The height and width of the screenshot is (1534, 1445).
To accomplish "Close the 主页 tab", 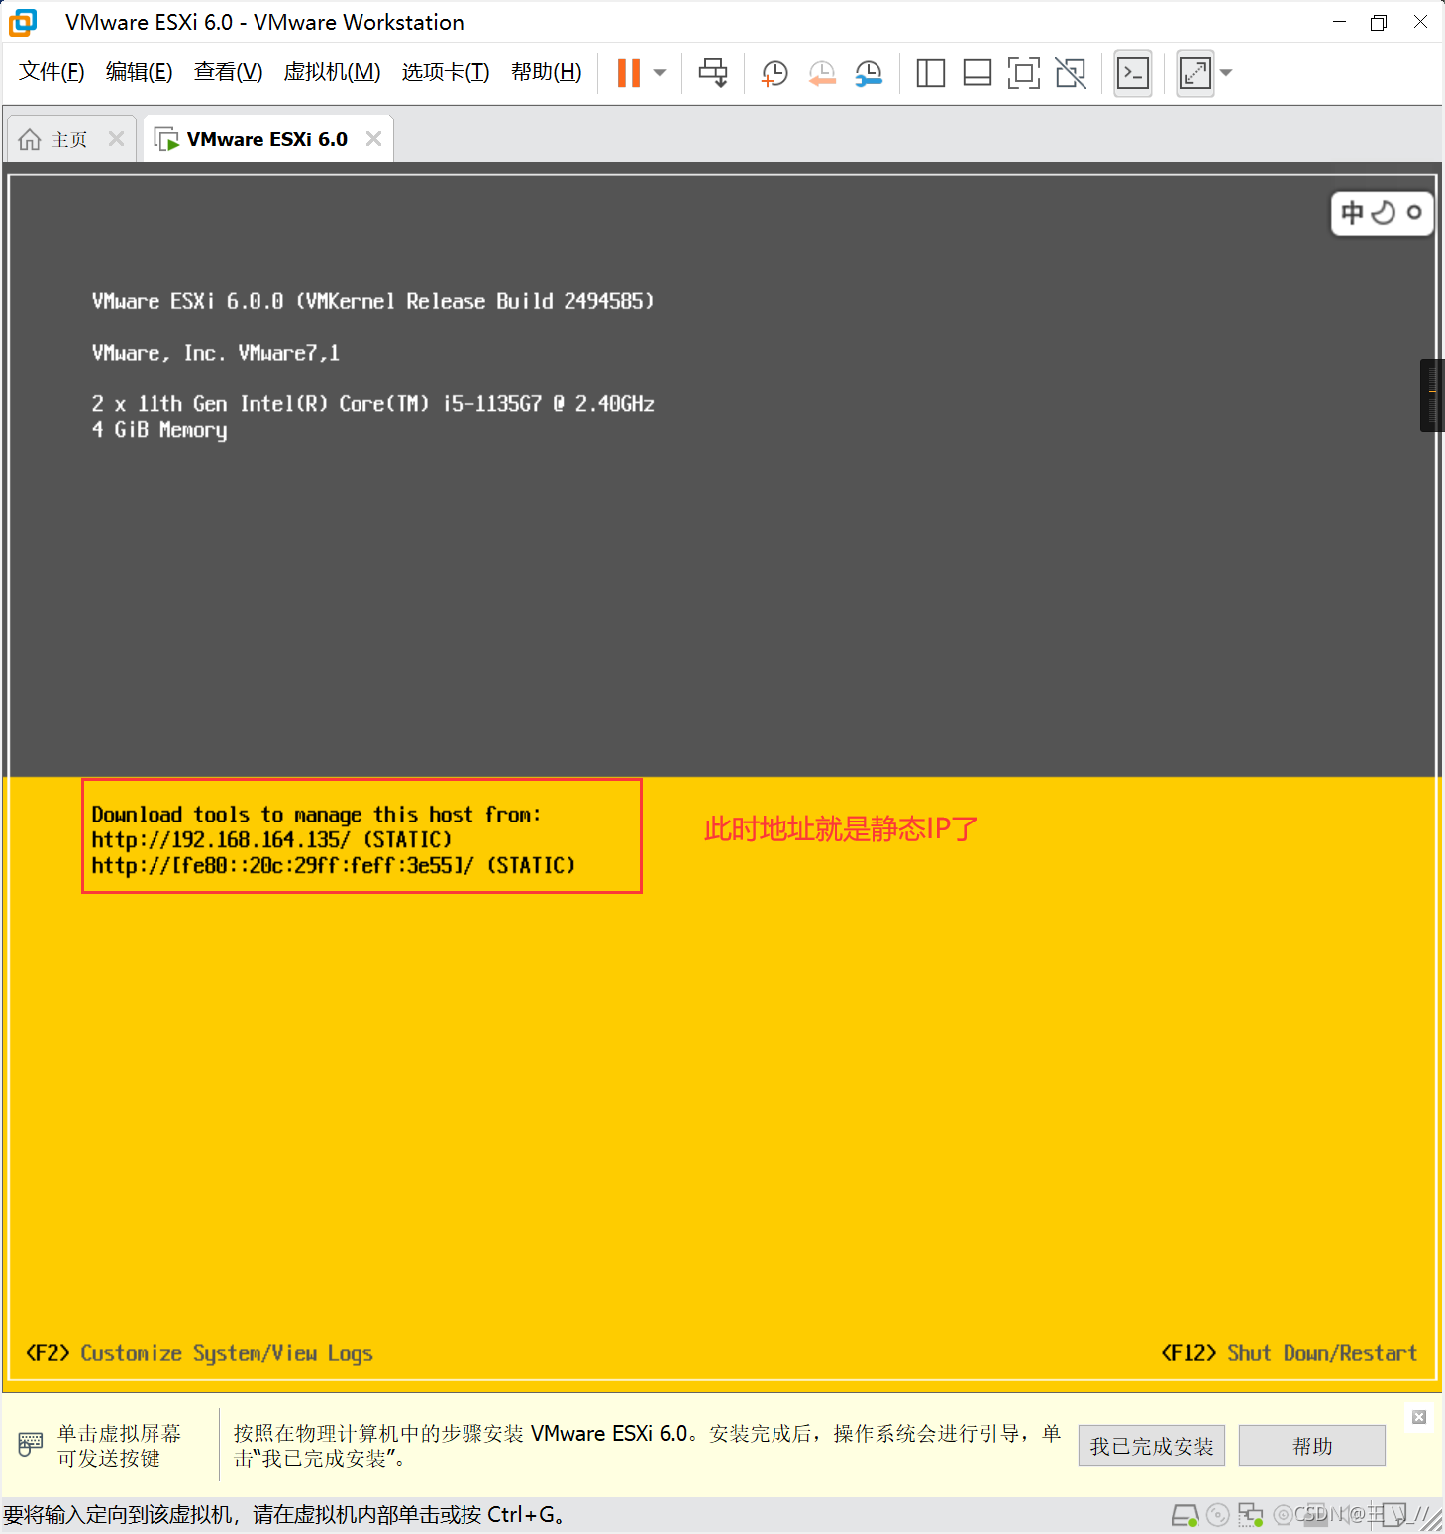I will coord(116,139).
